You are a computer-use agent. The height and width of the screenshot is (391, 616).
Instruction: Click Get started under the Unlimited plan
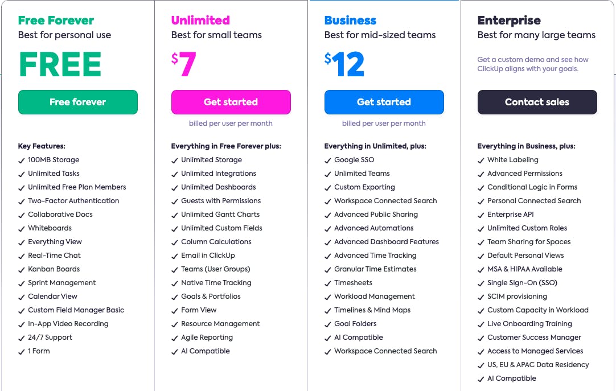point(231,102)
